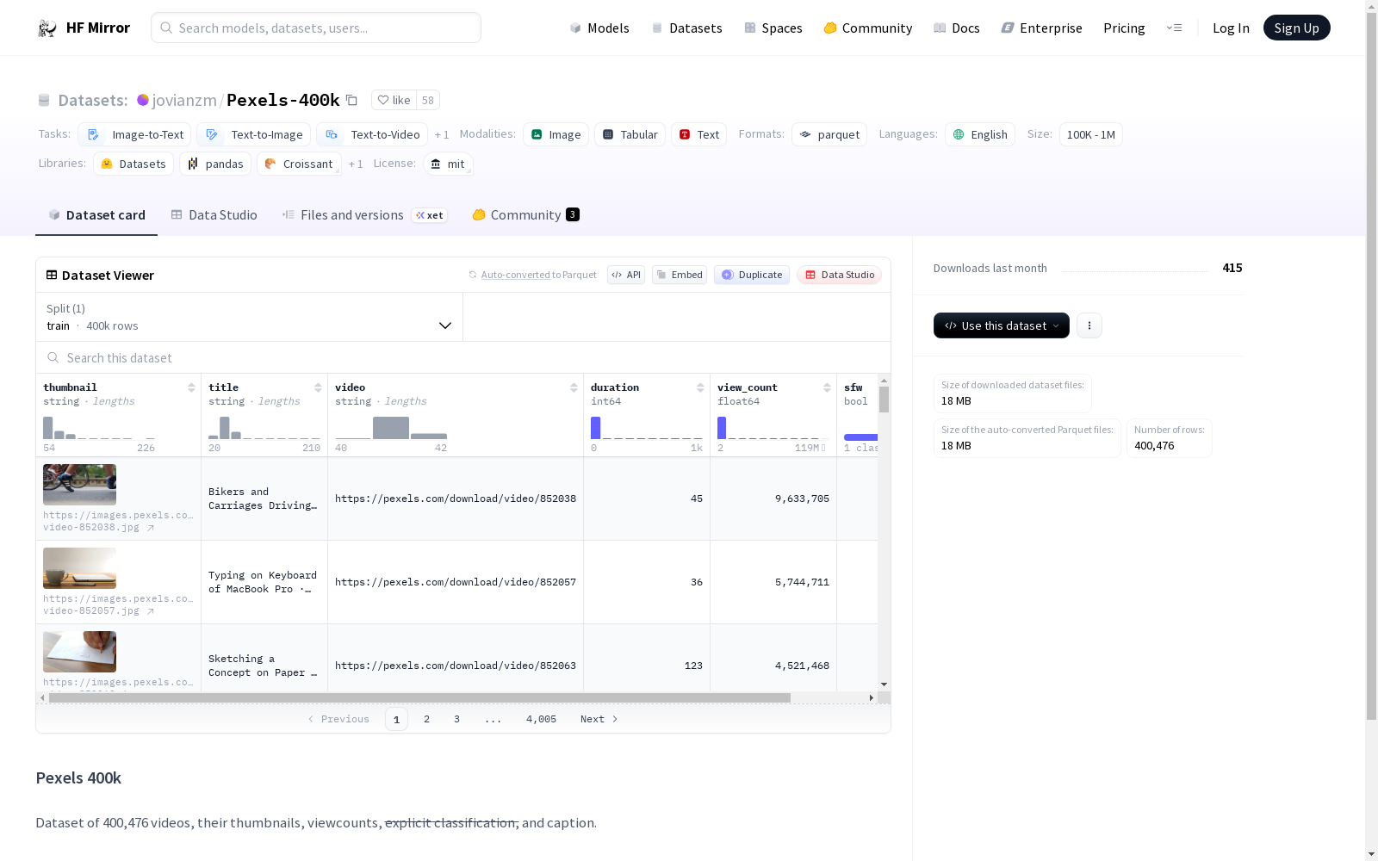Sort by the view_count column icon

[827, 387]
